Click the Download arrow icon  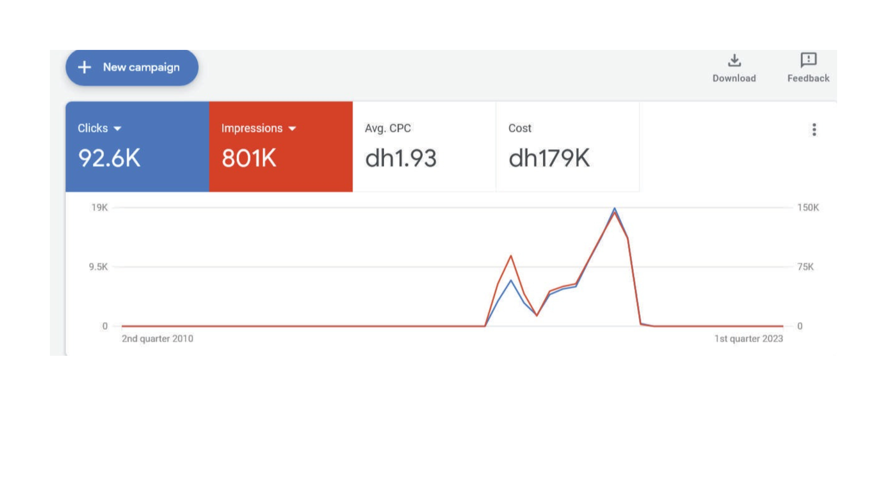(734, 61)
